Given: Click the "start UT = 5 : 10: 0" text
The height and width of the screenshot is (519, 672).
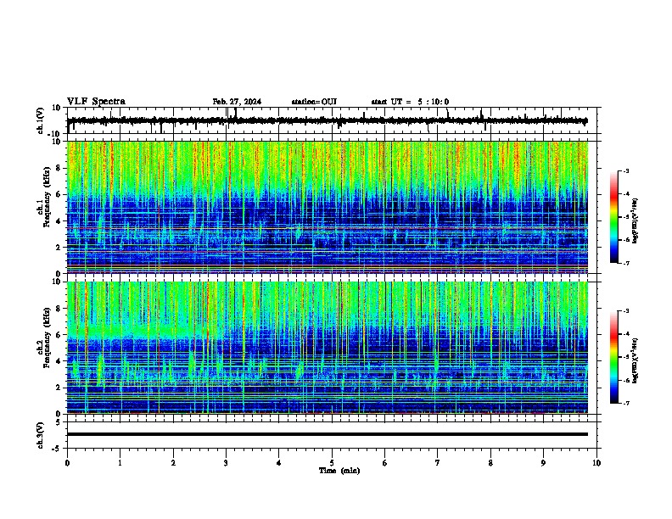Looking at the screenshot, I should pos(410,102).
